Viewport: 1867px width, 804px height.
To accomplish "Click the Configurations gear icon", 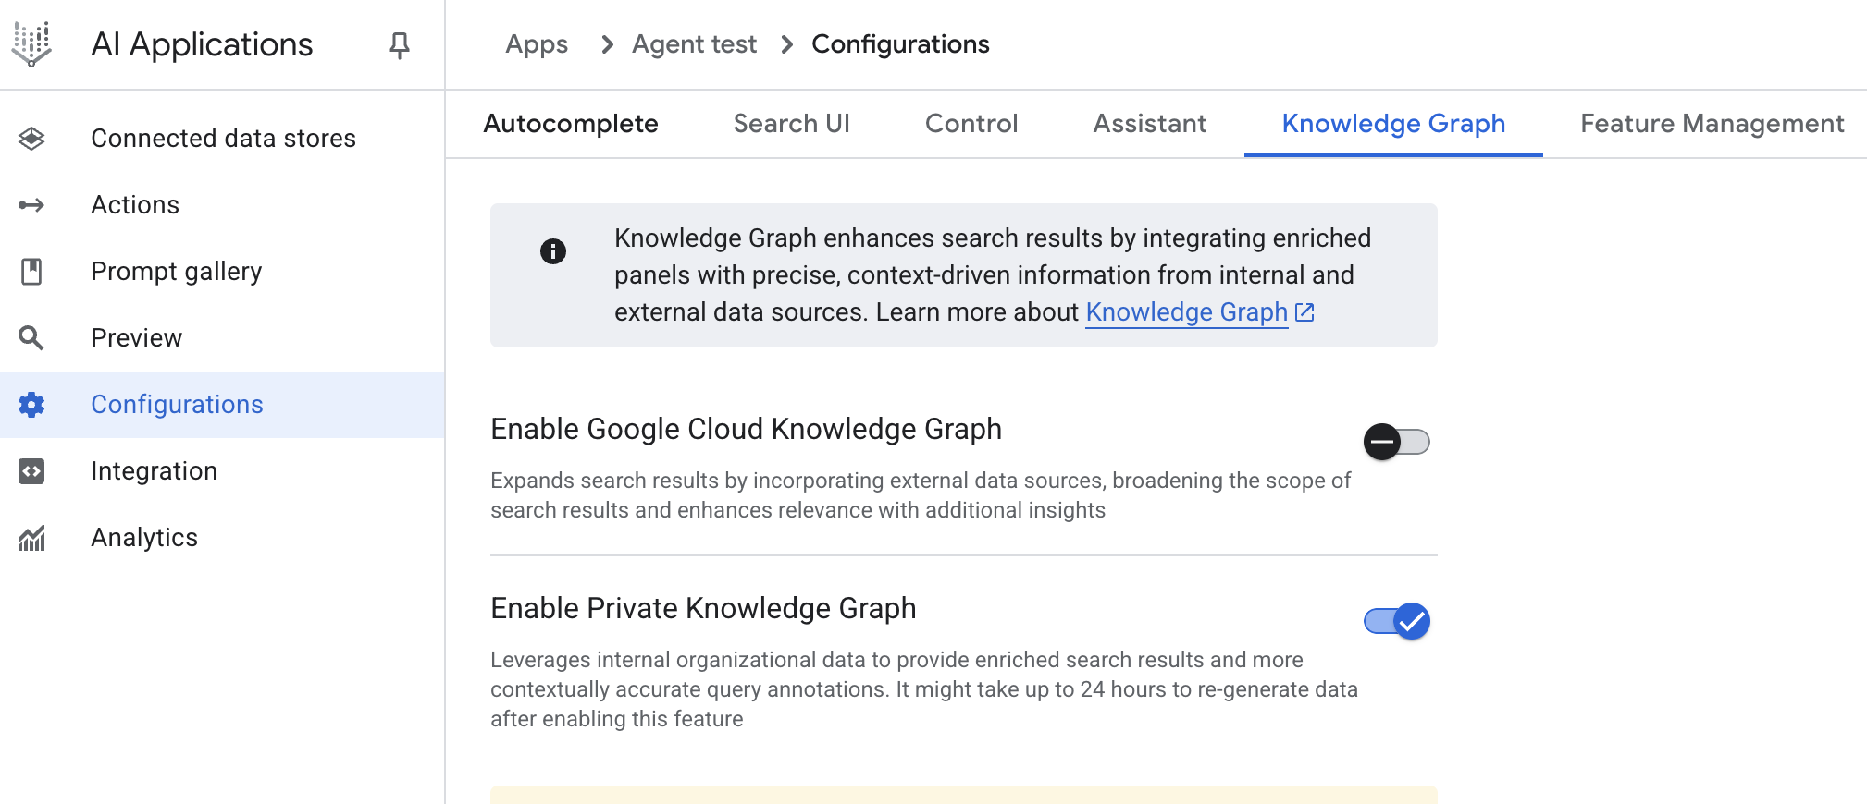I will coord(31,405).
